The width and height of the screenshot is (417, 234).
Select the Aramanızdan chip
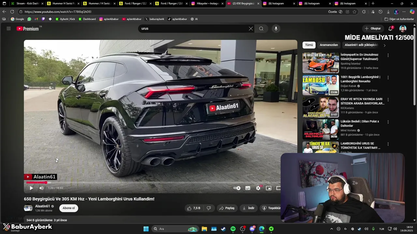(x=329, y=45)
